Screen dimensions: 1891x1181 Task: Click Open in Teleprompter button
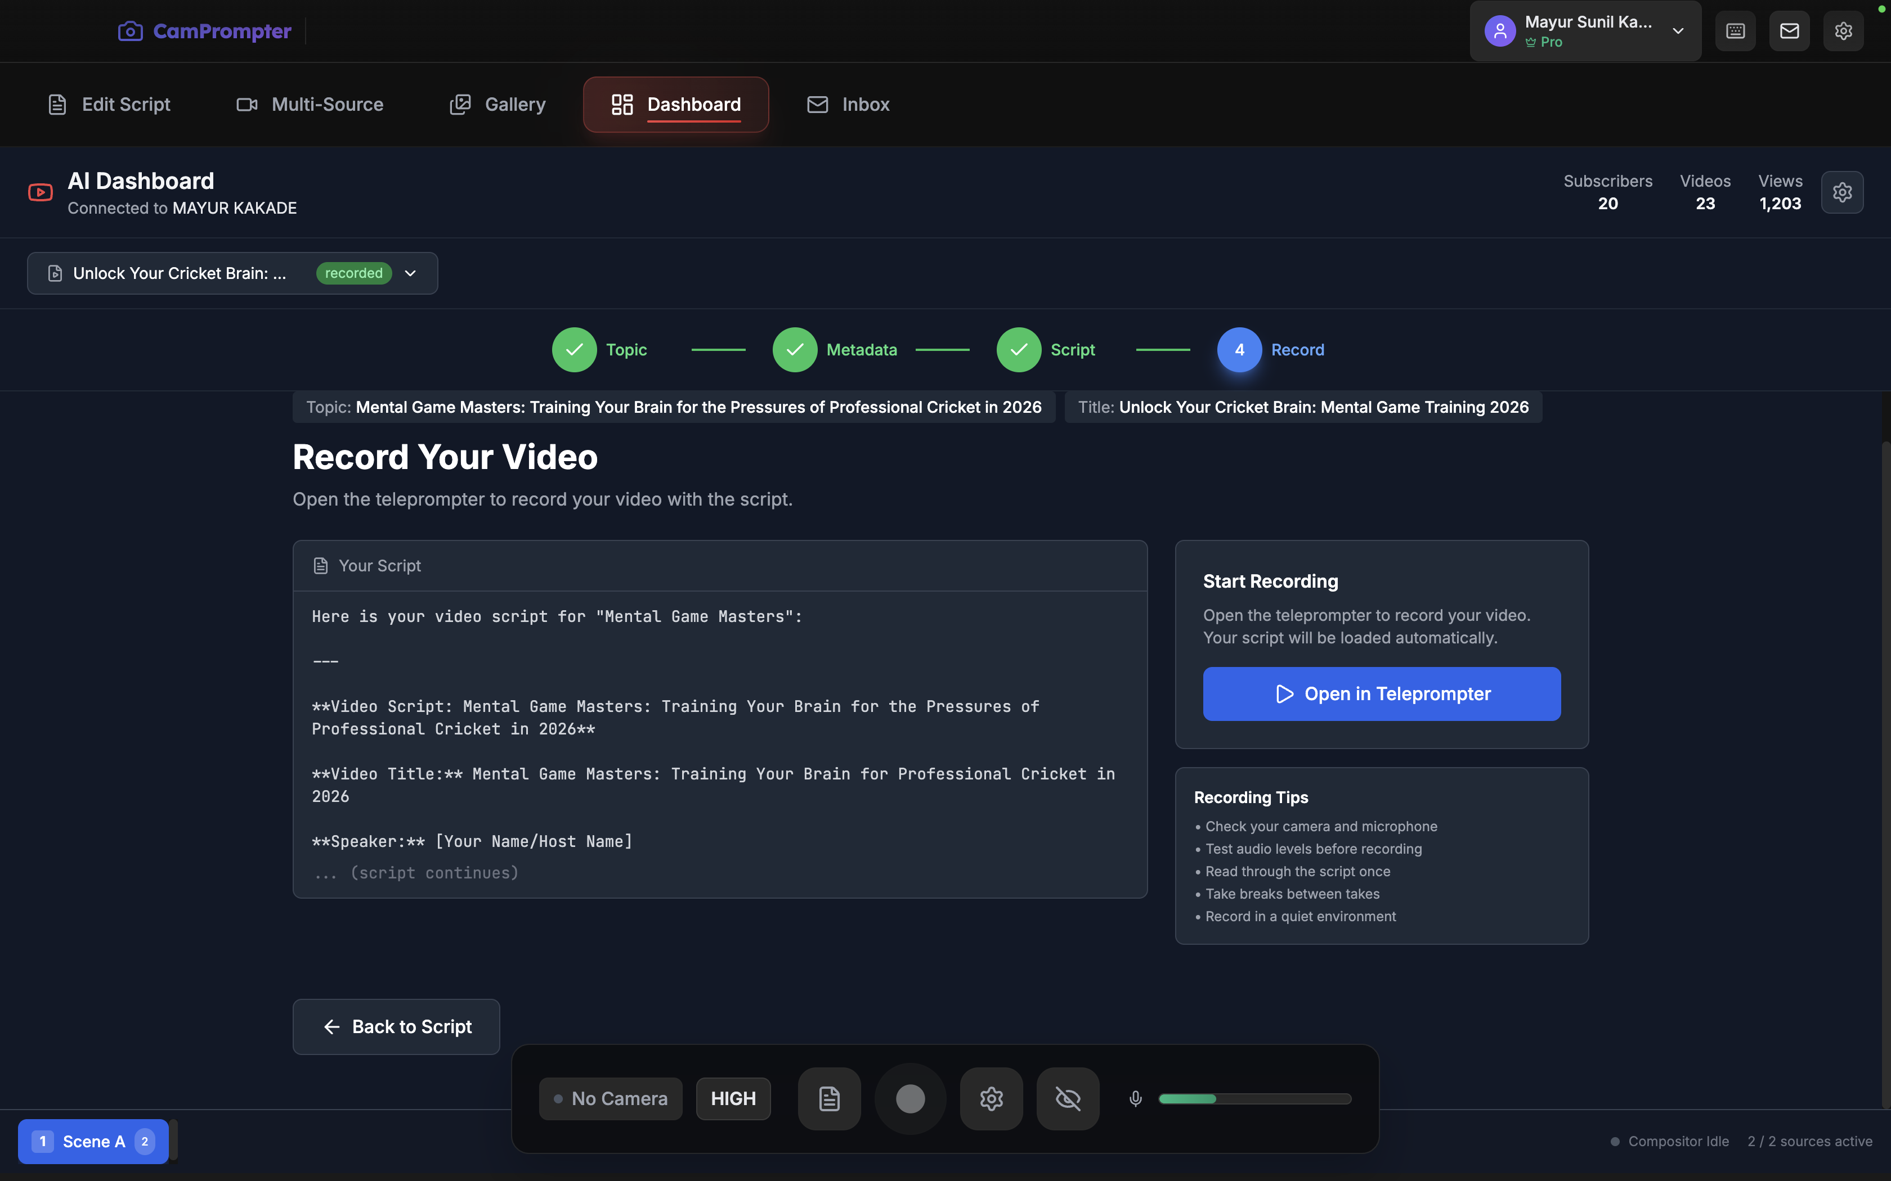tap(1382, 693)
